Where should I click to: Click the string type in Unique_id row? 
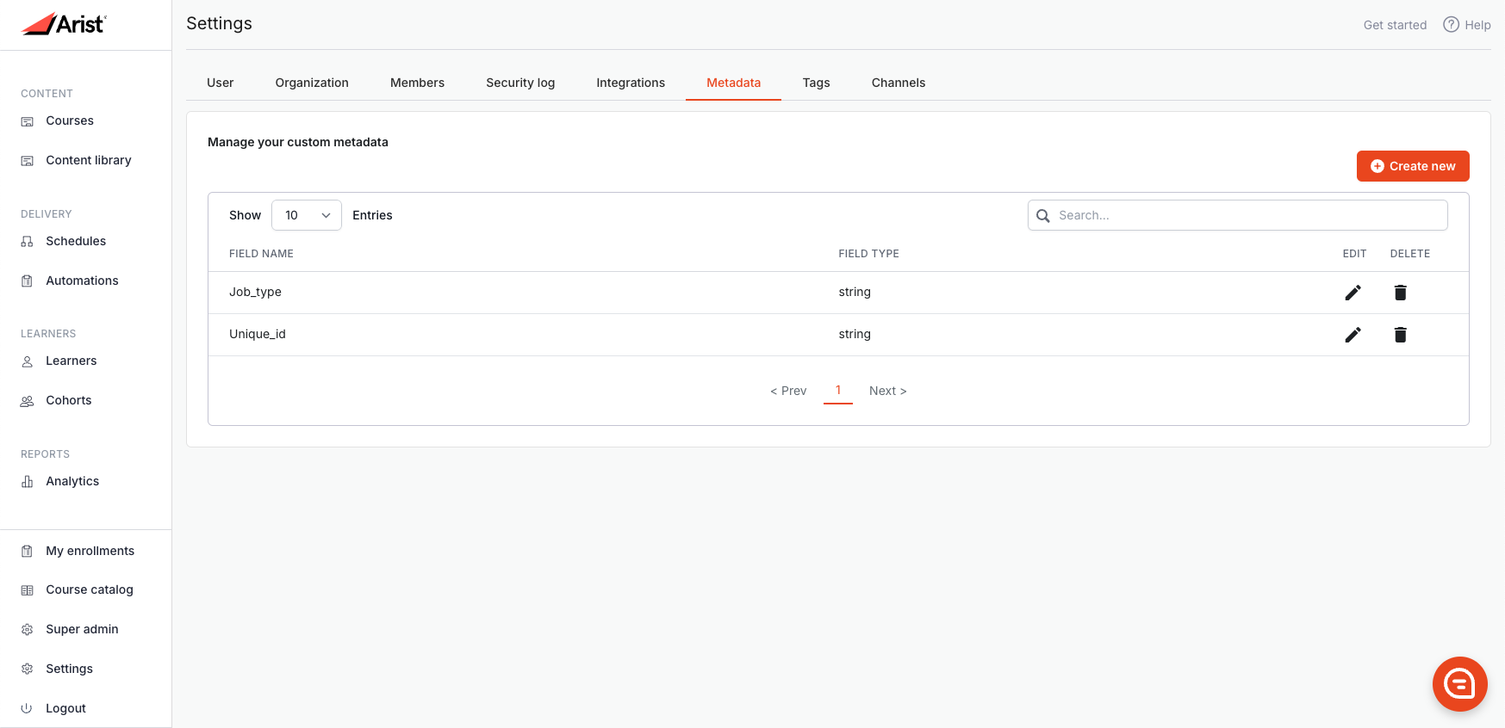coord(855,334)
